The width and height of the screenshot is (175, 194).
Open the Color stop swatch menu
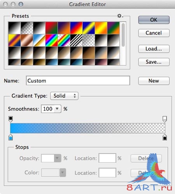click(63, 172)
